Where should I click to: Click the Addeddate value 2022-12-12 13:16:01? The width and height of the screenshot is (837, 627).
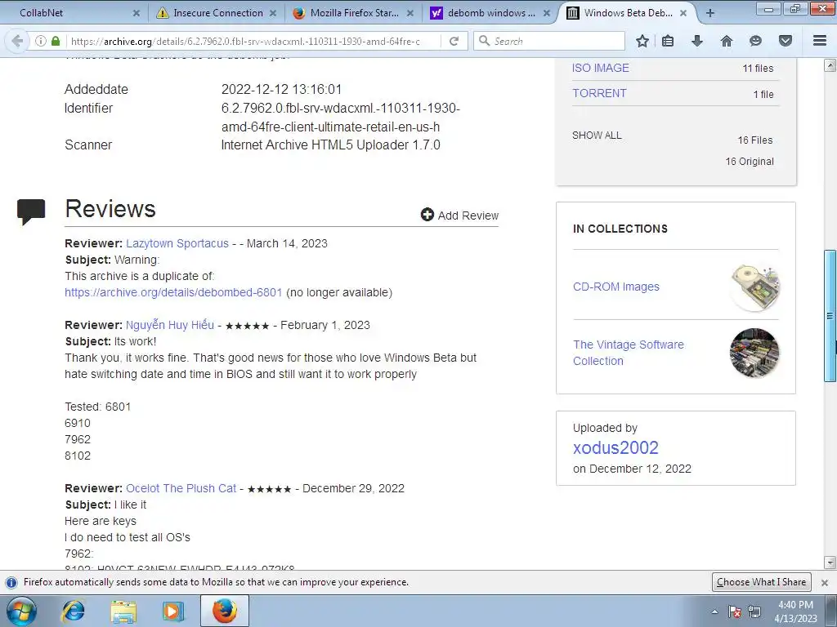(x=281, y=89)
